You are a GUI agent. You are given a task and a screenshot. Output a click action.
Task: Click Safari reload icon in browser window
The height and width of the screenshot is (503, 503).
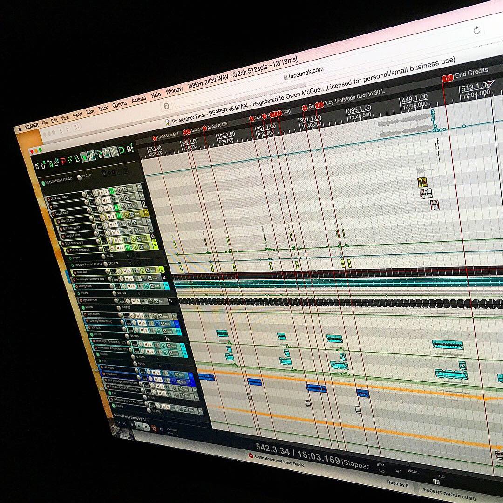[477, 30]
